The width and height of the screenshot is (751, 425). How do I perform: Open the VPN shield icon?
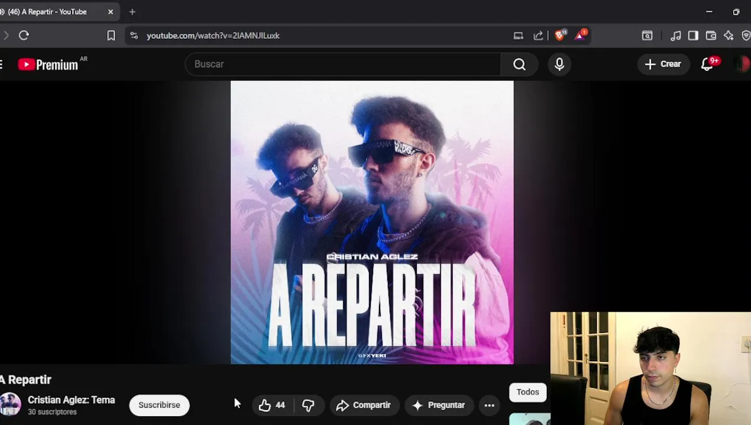(746, 35)
